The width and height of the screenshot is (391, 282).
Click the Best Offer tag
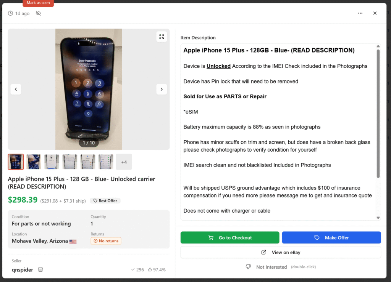[x=105, y=200]
